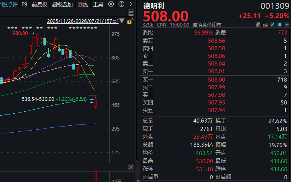Click 最高 value 530.00

click(204, 161)
